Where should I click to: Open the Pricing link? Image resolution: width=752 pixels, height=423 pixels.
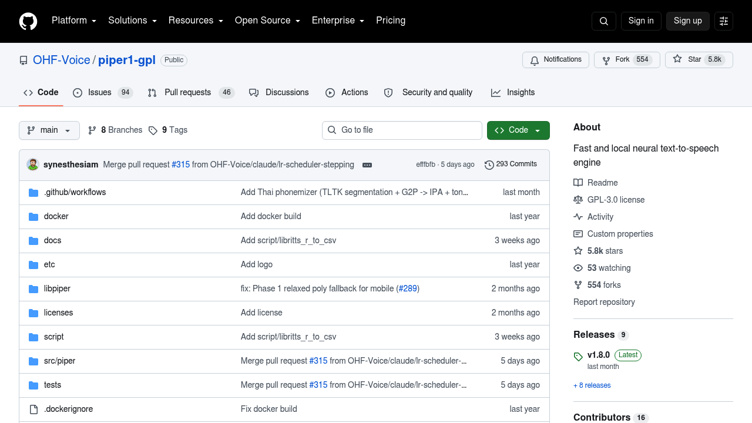[x=391, y=21]
